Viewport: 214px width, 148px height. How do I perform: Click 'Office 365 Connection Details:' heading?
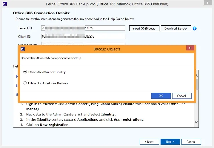coord(42,13)
